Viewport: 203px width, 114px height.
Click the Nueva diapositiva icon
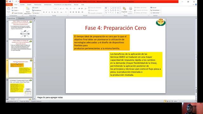click(x=28, y=9)
